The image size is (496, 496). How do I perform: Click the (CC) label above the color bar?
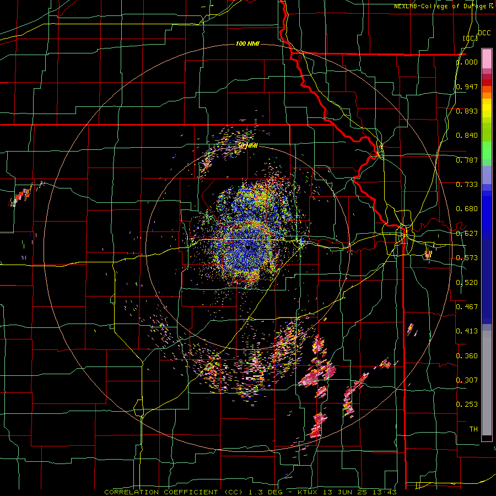coord(471,38)
